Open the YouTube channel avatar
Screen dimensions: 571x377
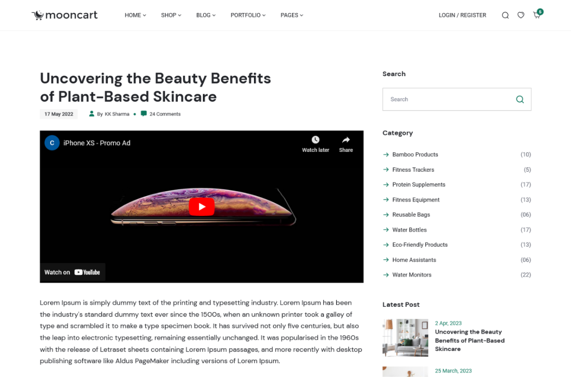tap(52, 143)
